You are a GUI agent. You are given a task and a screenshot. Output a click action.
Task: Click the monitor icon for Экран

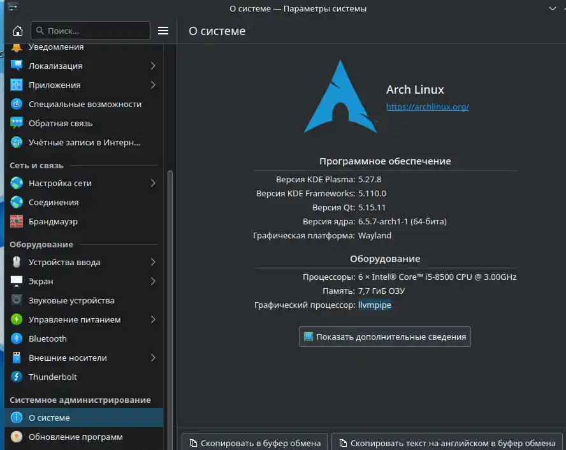[x=17, y=281]
